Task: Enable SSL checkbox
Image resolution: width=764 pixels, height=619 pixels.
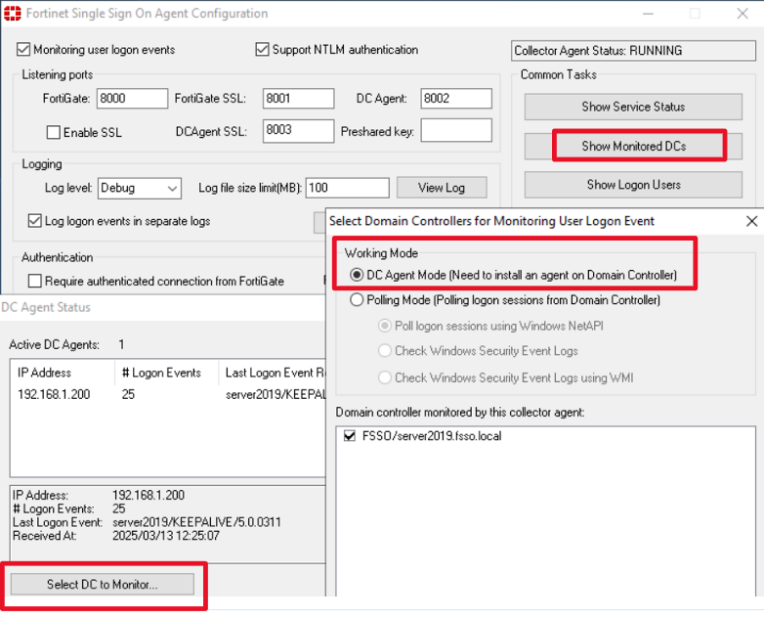Action: coord(53,132)
